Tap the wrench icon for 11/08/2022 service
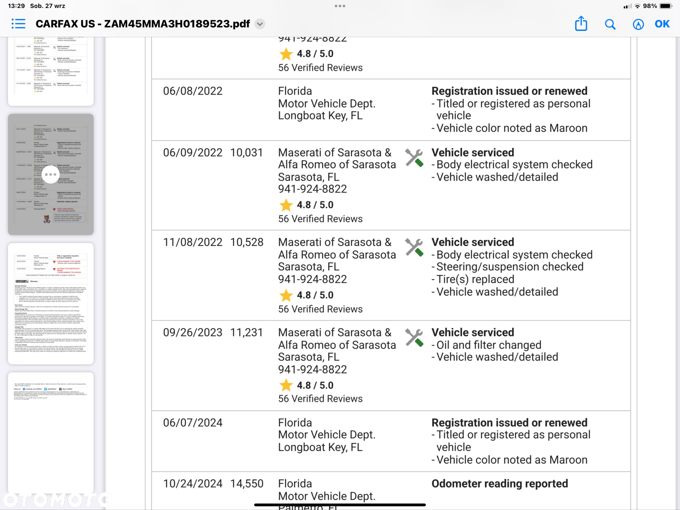Viewport: 680px width, 510px height. [414, 248]
